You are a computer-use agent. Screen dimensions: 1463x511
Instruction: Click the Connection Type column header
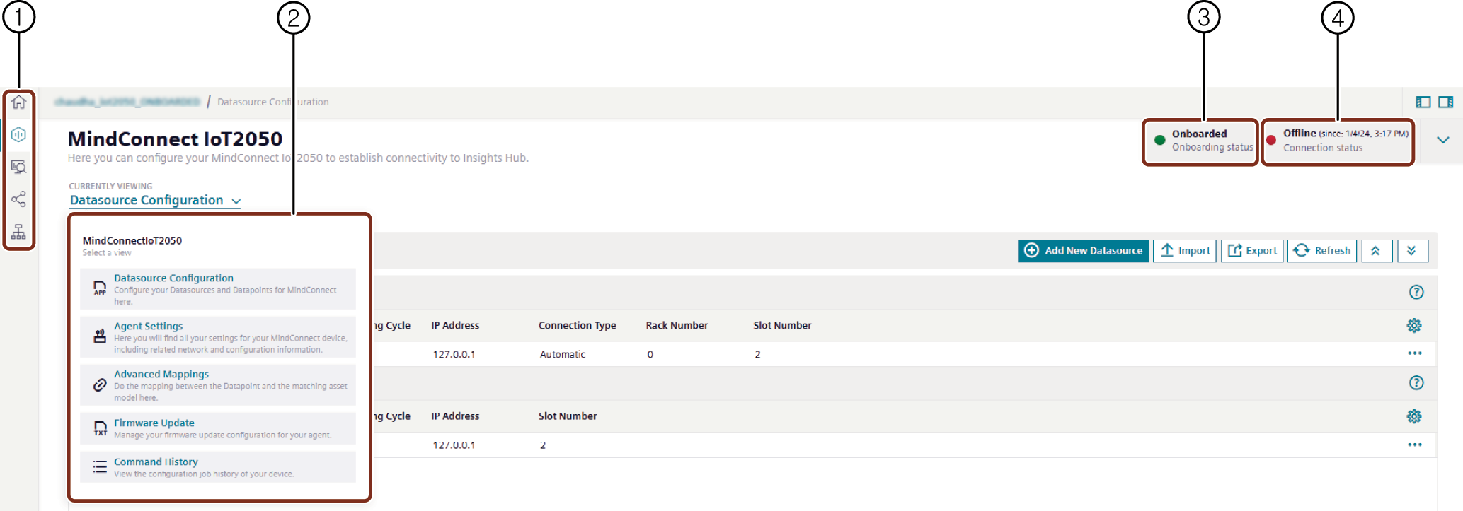pyautogui.click(x=578, y=326)
